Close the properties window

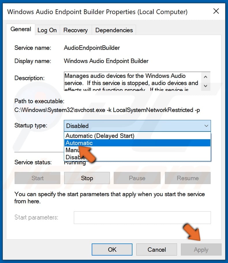(216, 11)
